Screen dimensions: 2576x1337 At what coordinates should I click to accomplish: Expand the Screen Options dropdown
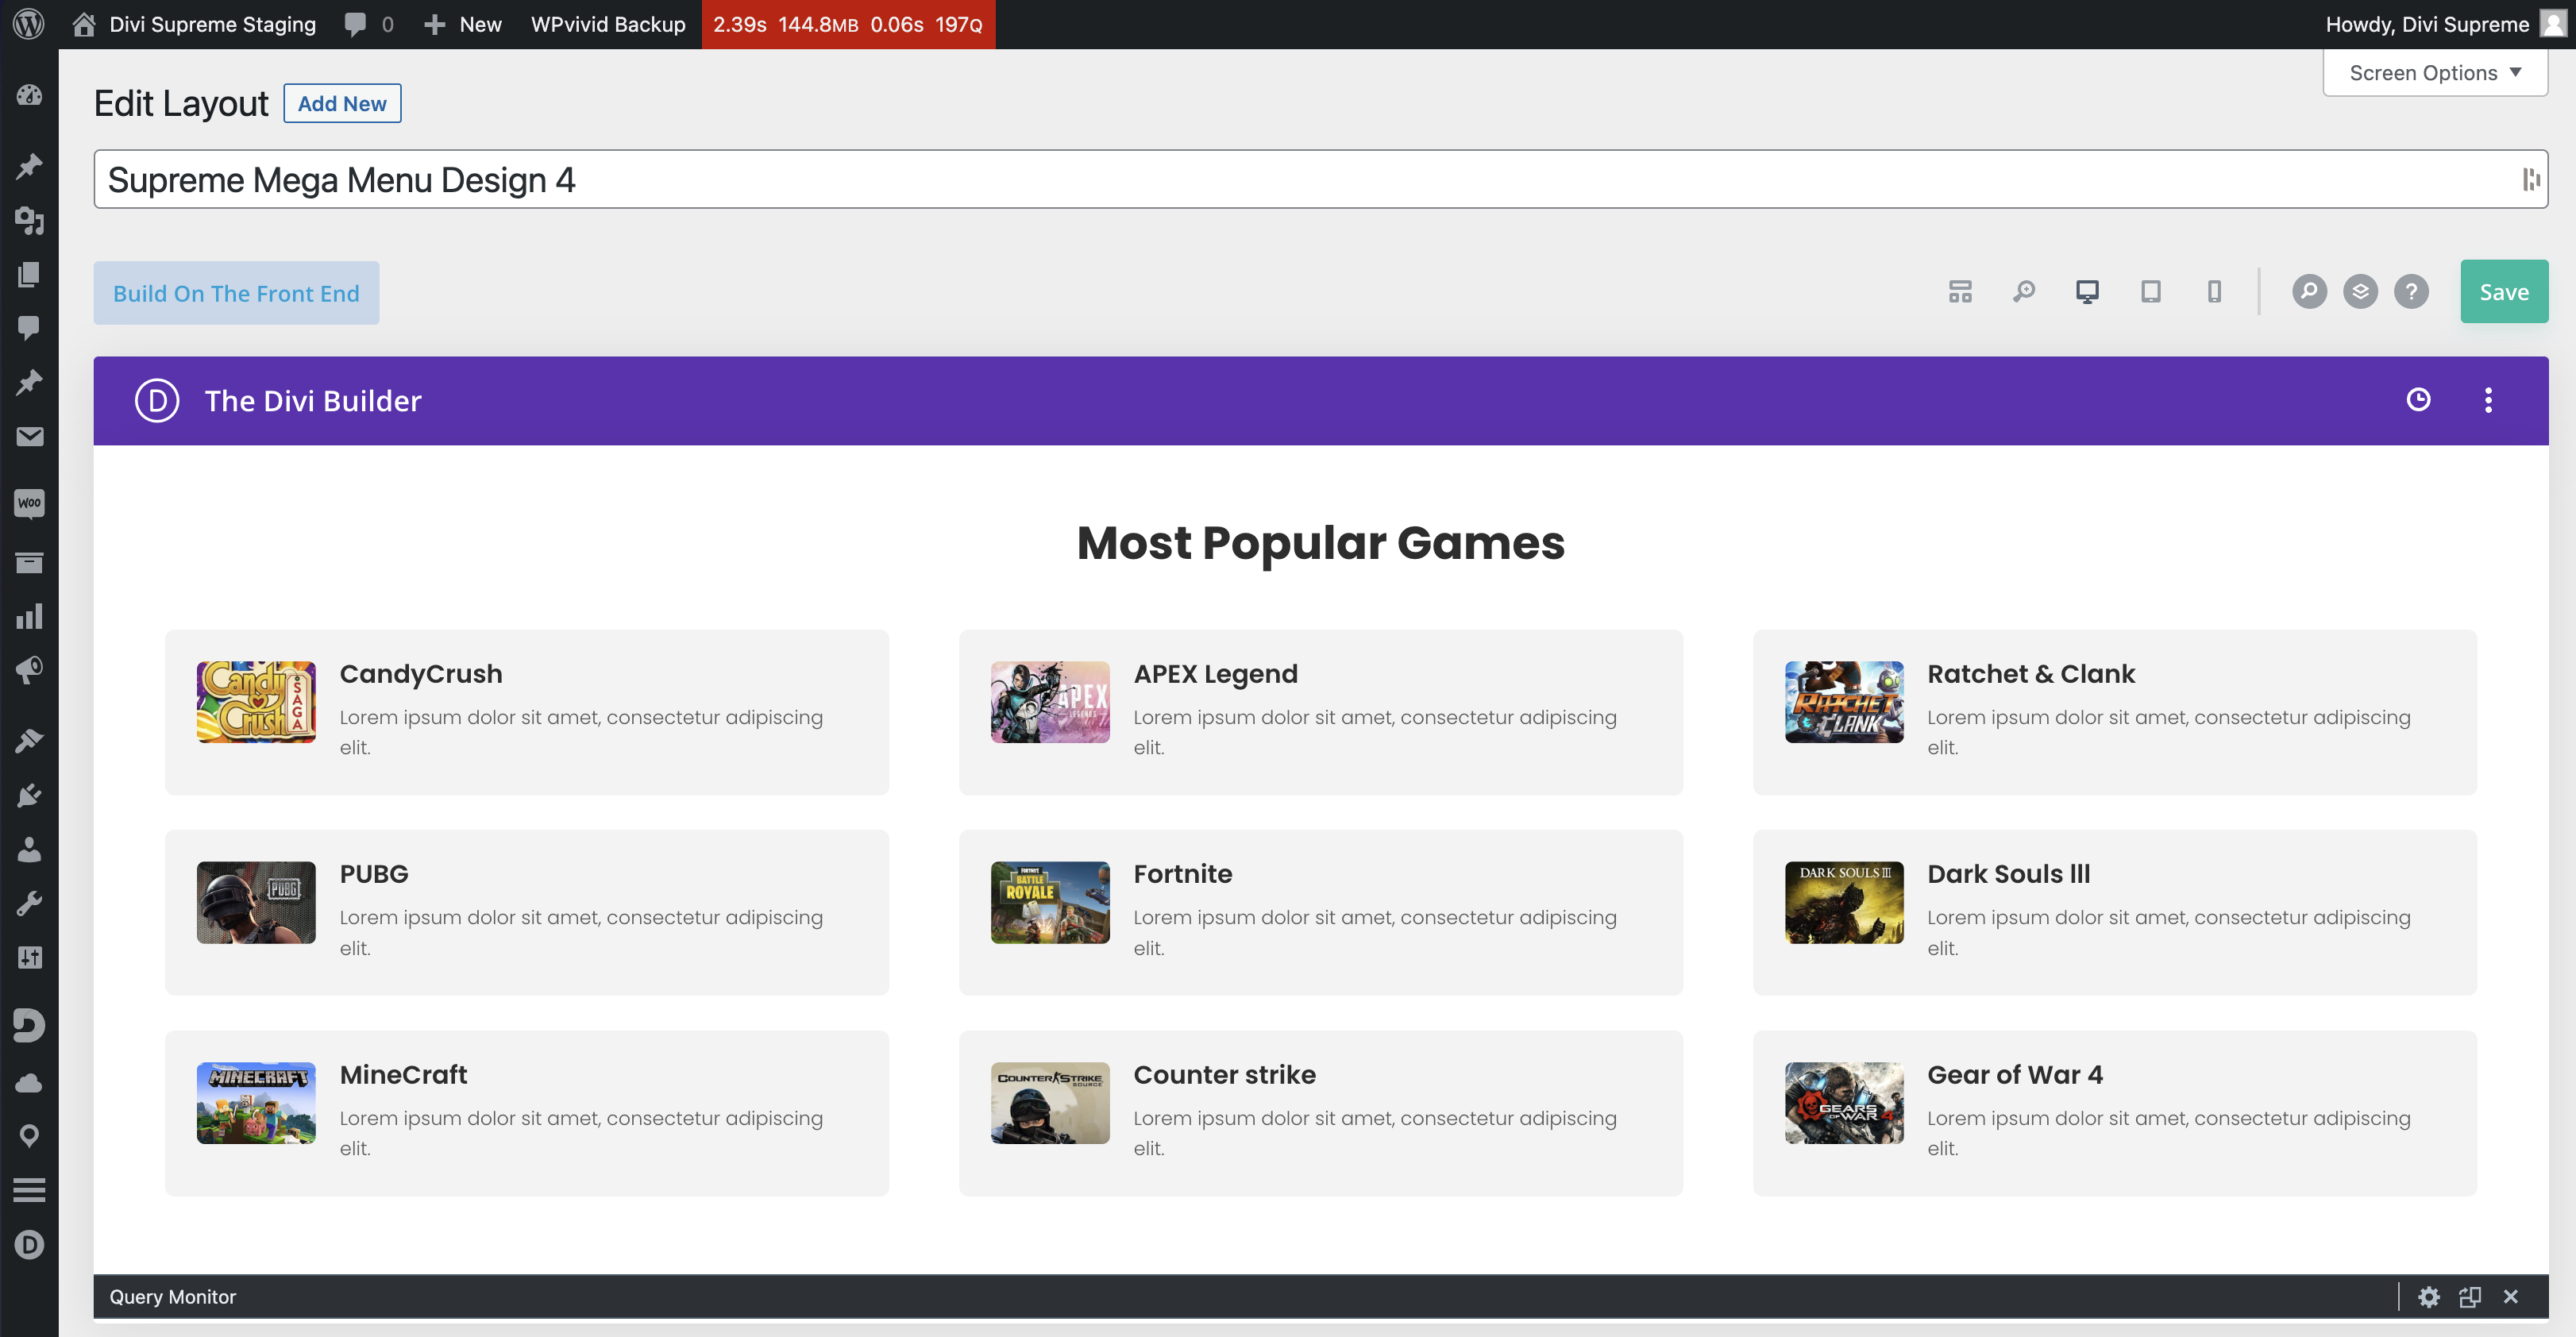click(2434, 73)
